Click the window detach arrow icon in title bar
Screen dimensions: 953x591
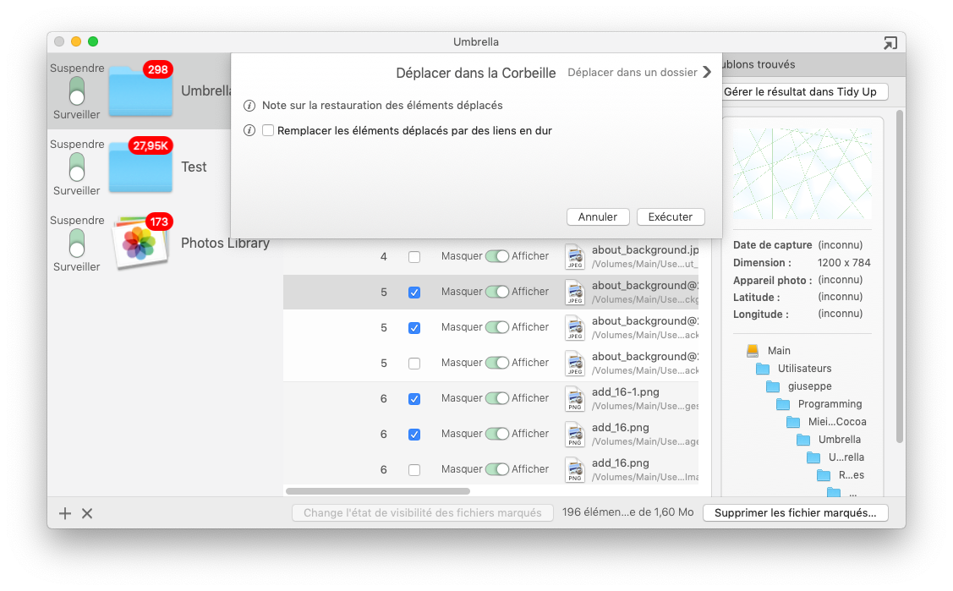[890, 42]
